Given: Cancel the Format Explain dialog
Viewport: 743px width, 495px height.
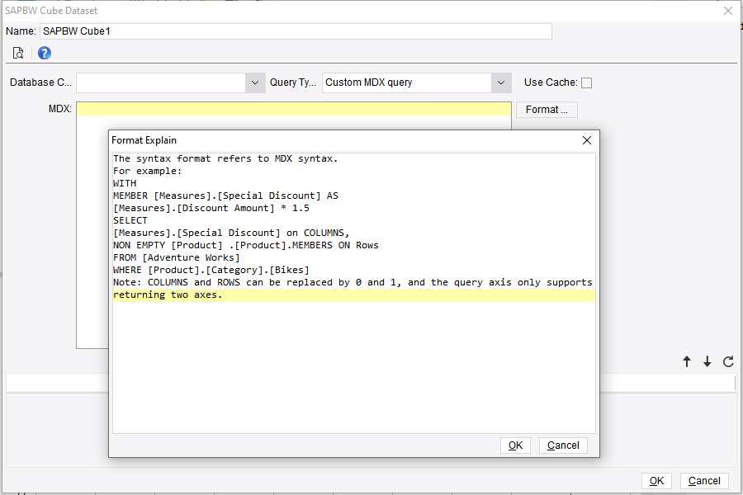Looking at the screenshot, I should click(x=563, y=445).
